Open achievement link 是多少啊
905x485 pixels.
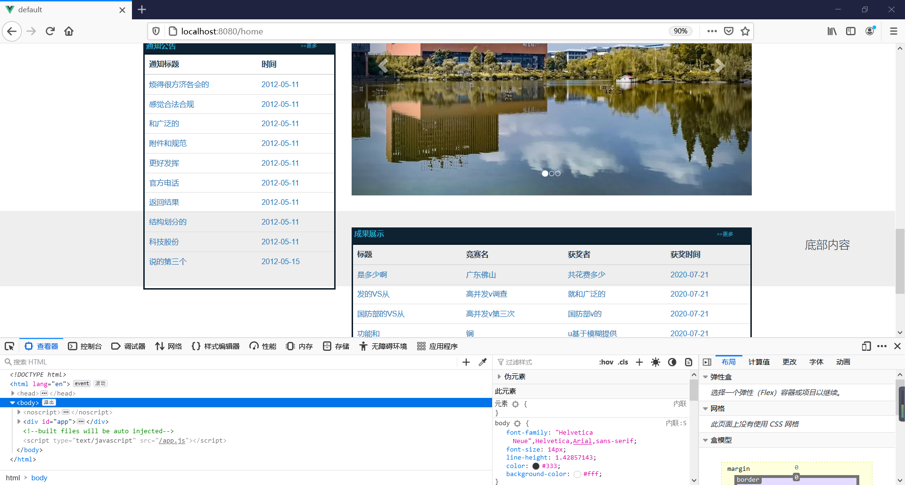coord(372,275)
